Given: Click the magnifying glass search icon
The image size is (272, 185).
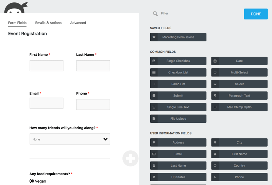Looking at the screenshot, I should point(155,14).
